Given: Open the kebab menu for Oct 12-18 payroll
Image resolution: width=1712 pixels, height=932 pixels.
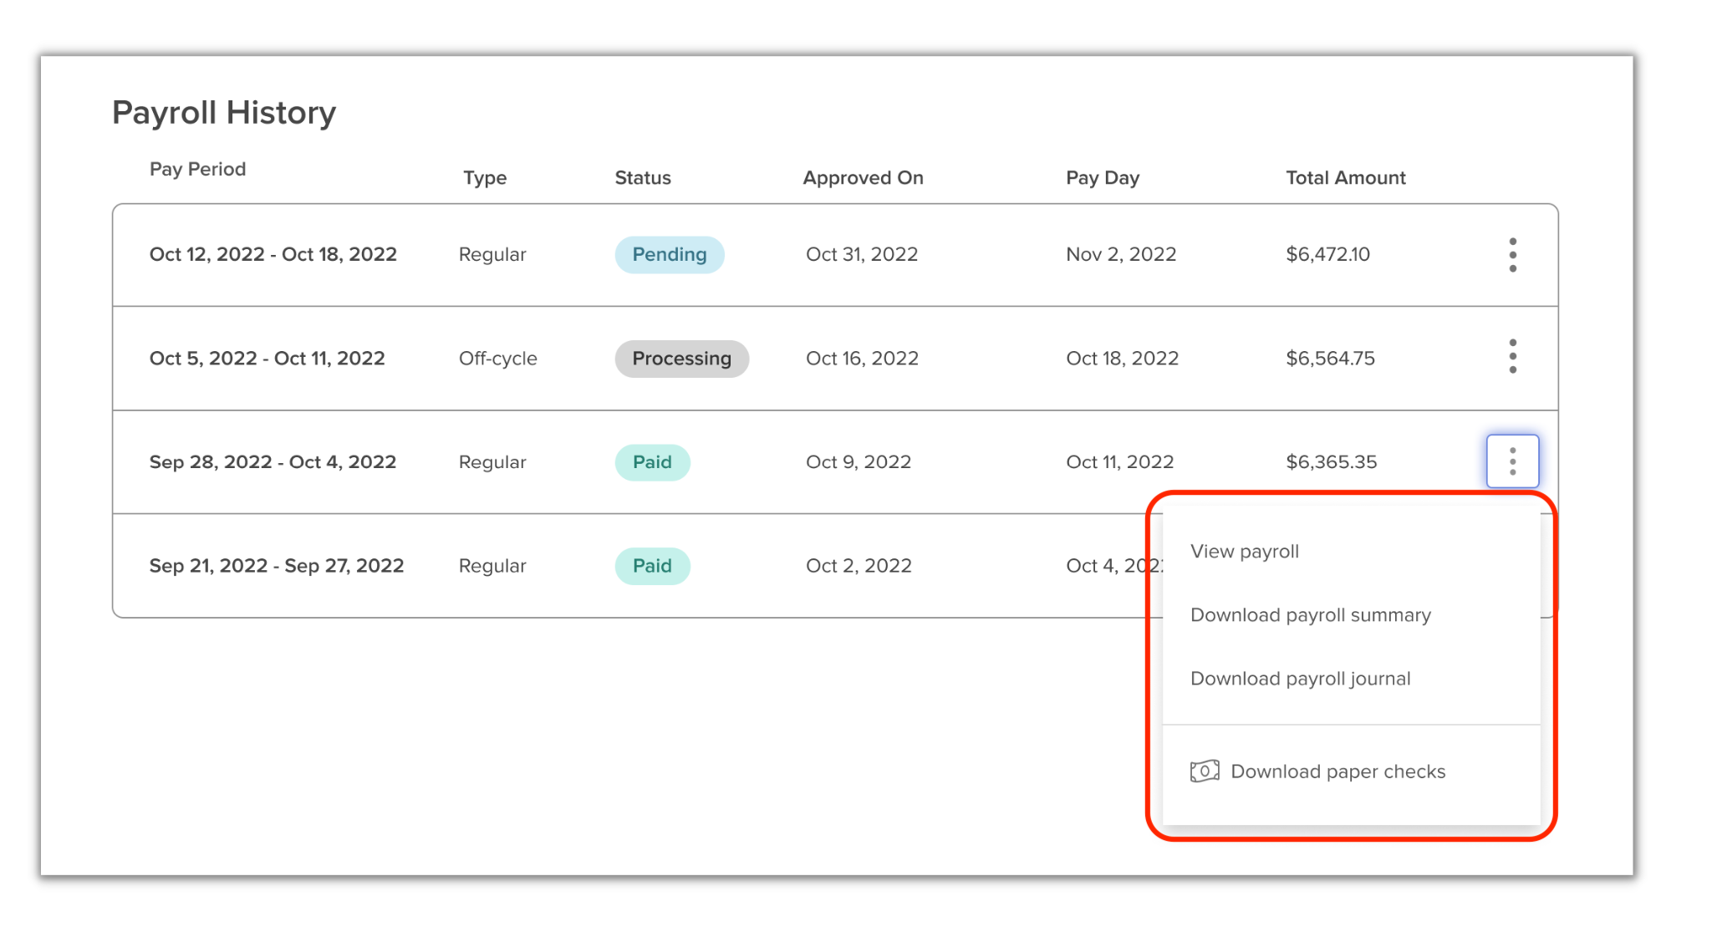Looking at the screenshot, I should [x=1513, y=255].
